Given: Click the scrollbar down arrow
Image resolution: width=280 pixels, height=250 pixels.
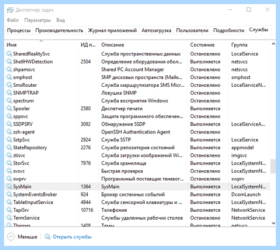Looking at the screenshot, I should click(x=273, y=223).
